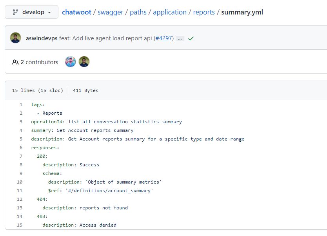Click the aswindevps commit author avatar
This screenshot has height=236, width=327.
[15, 38]
